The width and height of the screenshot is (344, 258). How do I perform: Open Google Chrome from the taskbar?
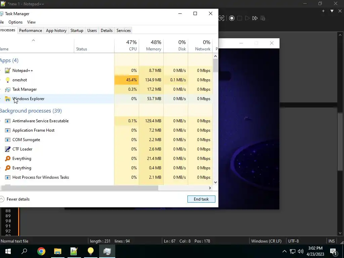click(41, 251)
